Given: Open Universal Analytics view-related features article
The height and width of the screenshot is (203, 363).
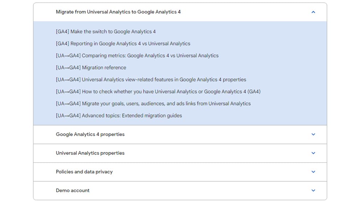Looking at the screenshot, I should [151, 79].
